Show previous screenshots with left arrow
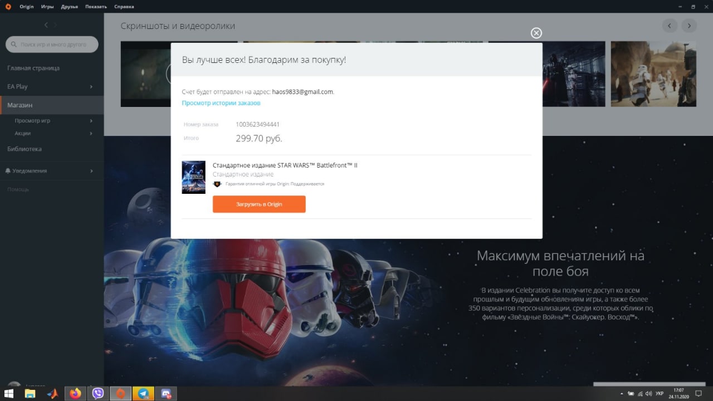This screenshot has height=401, width=713. tap(670, 26)
